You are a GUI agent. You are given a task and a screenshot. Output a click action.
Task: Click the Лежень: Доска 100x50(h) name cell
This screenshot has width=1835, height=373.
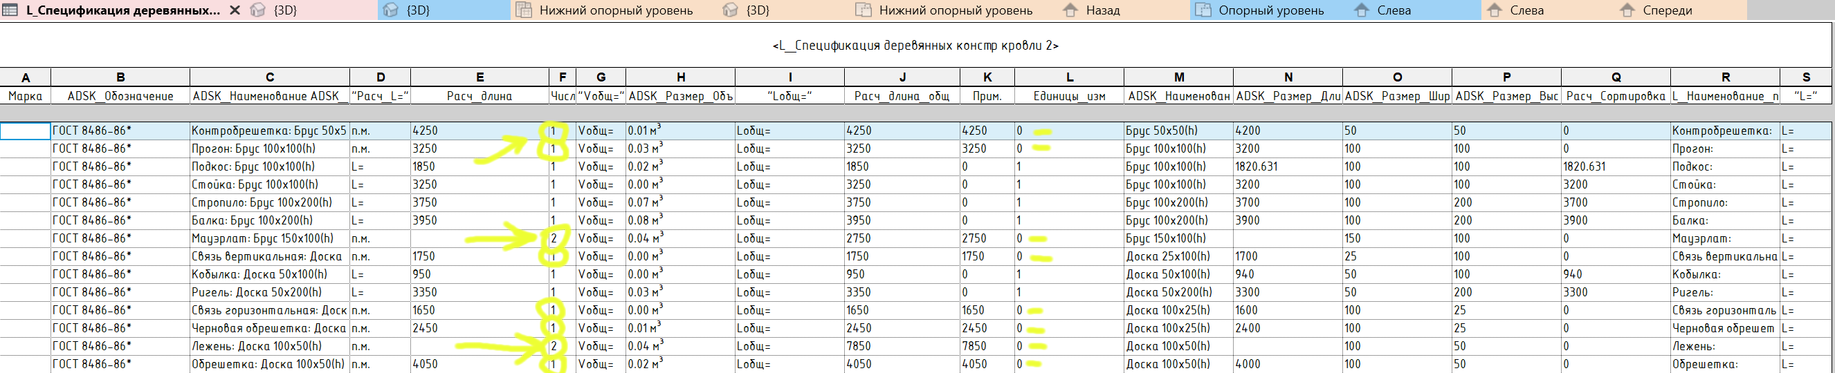click(x=257, y=346)
